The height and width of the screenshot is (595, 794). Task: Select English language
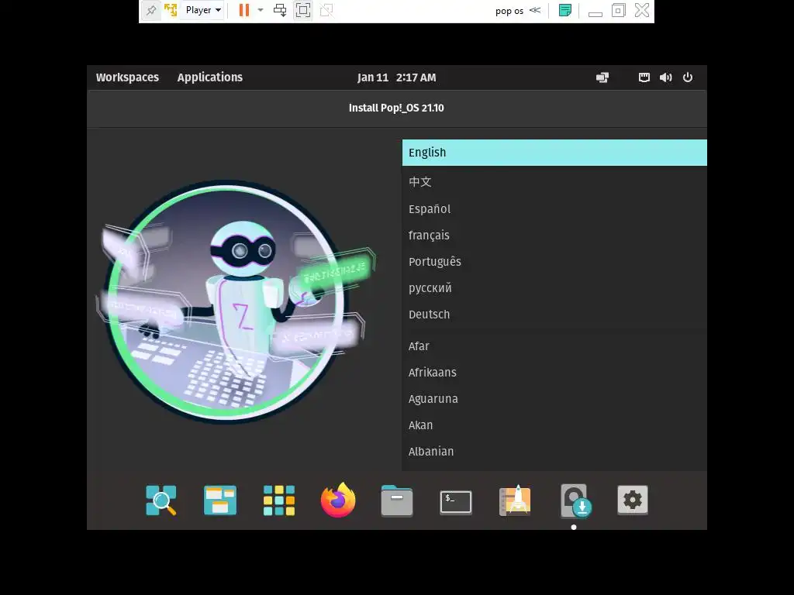pyautogui.click(x=554, y=153)
